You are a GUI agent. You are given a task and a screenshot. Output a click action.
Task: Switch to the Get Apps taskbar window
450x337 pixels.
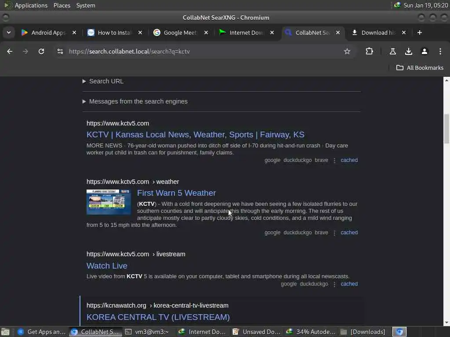[41, 332]
